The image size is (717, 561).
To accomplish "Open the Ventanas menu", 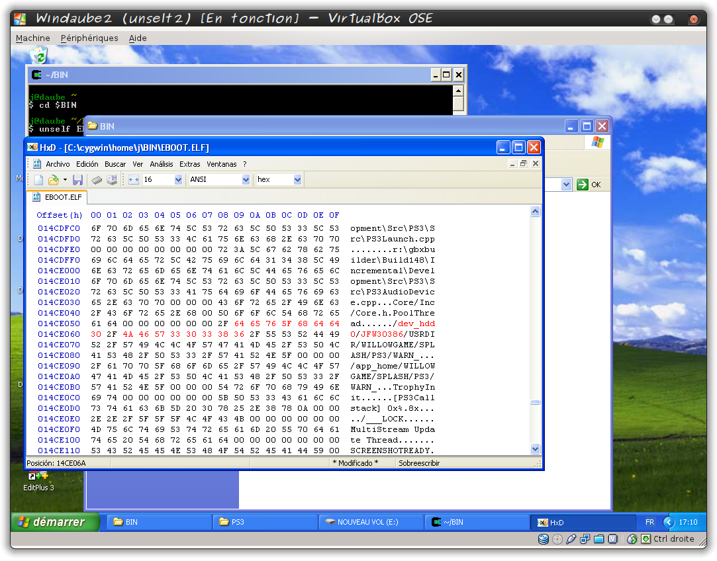I will tap(222, 165).
